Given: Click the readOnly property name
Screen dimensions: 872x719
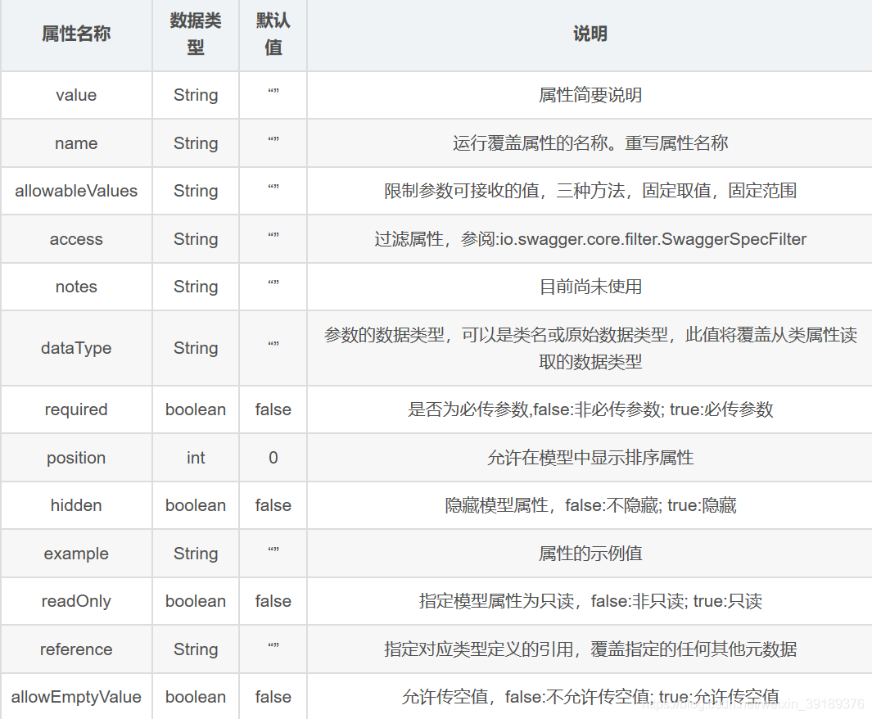Looking at the screenshot, I should pyautogui.click(x=76, y=600).
